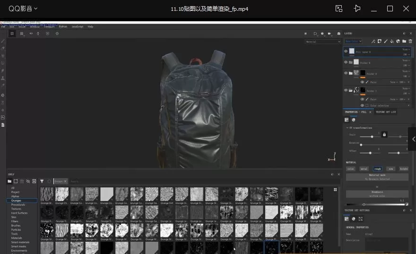Image resolution: width=416 pixels, height=254 pixels.
Task: Click the add paint layer brush icon
Action: pos(386,41)
